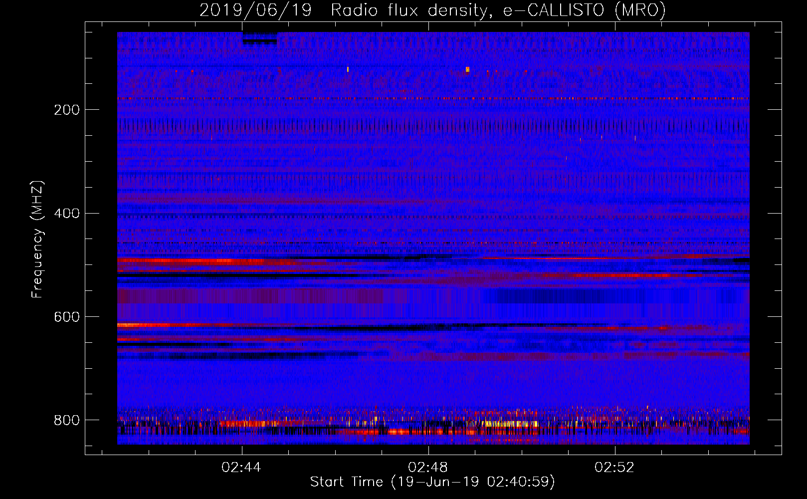Click the yellow burst spot near 02:49 at top
807x499 pixels.
pos(467,69)
